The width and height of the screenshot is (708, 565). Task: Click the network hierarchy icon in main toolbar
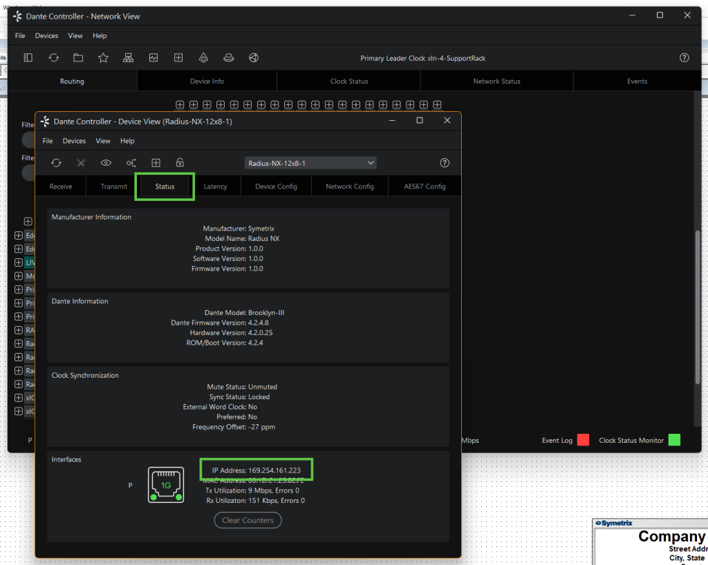128,58
